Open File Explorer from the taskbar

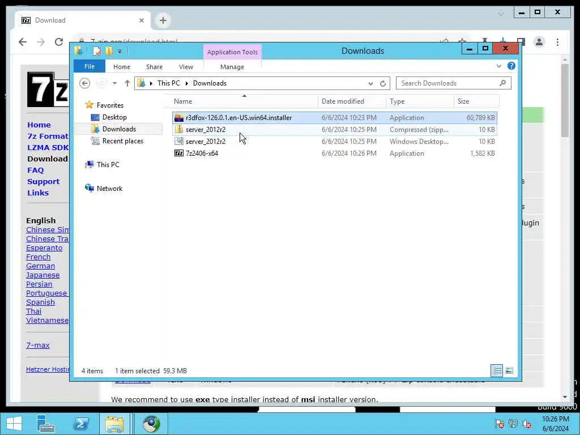[x=114, y=424]
